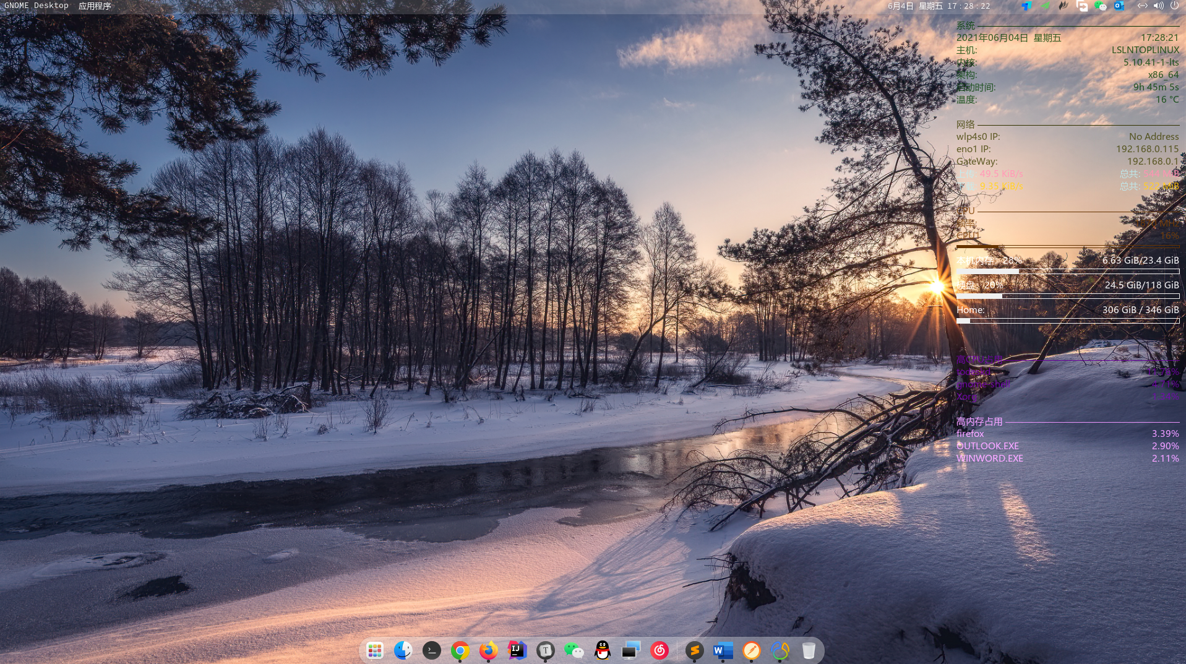Open the date and time calendar panel

[x=939, y=6]
